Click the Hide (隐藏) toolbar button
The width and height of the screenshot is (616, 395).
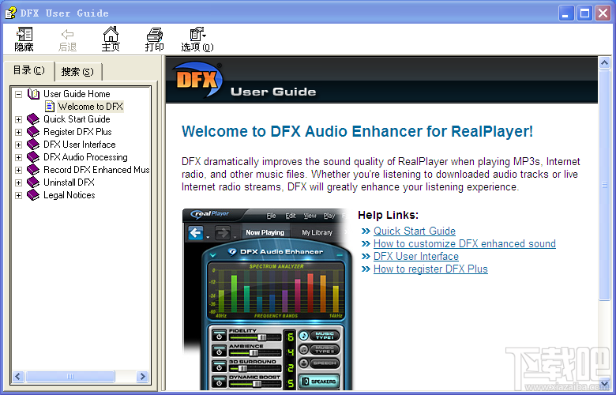[24, 39]
